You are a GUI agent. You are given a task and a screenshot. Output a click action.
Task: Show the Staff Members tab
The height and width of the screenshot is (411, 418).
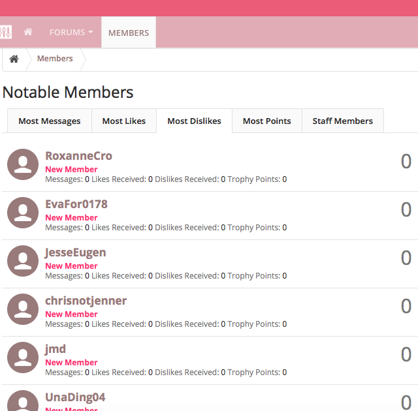pos(342,121)
